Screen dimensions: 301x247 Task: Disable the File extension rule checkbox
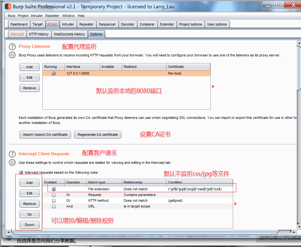coord(54,189)
